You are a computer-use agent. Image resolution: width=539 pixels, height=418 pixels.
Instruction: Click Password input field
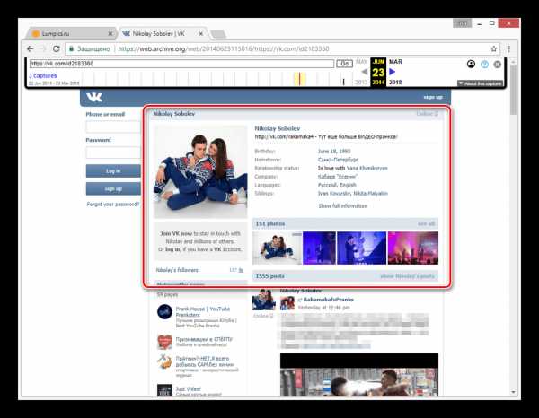113,152
